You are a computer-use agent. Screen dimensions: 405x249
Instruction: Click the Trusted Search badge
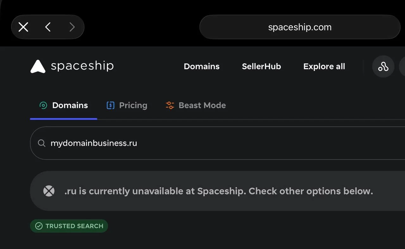(69, 226)
